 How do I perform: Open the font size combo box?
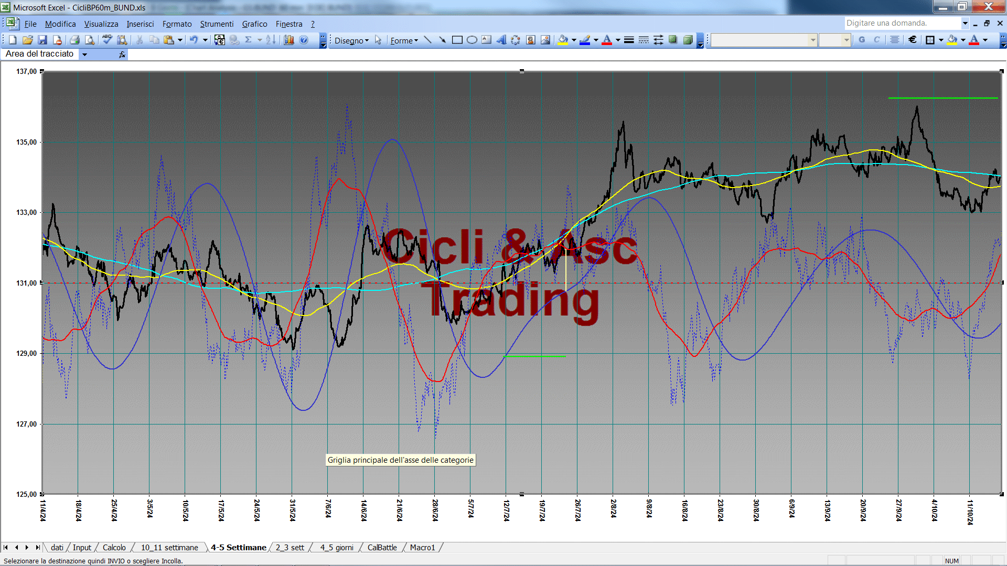(834, 40)
